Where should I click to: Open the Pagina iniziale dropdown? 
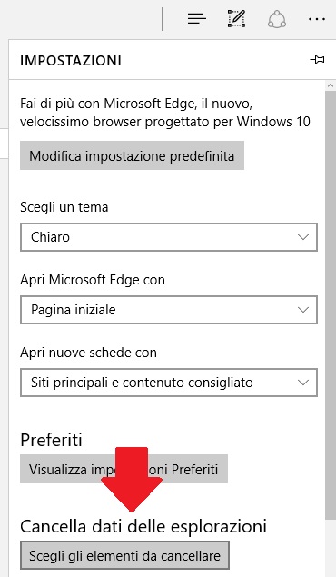click(x=169, y=310)
